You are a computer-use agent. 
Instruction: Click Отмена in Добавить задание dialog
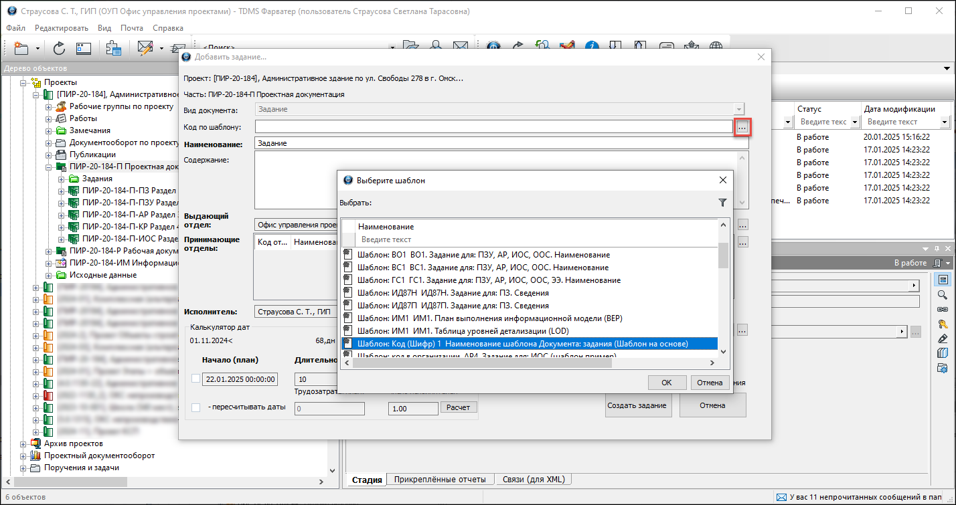(x=712, y=405)
